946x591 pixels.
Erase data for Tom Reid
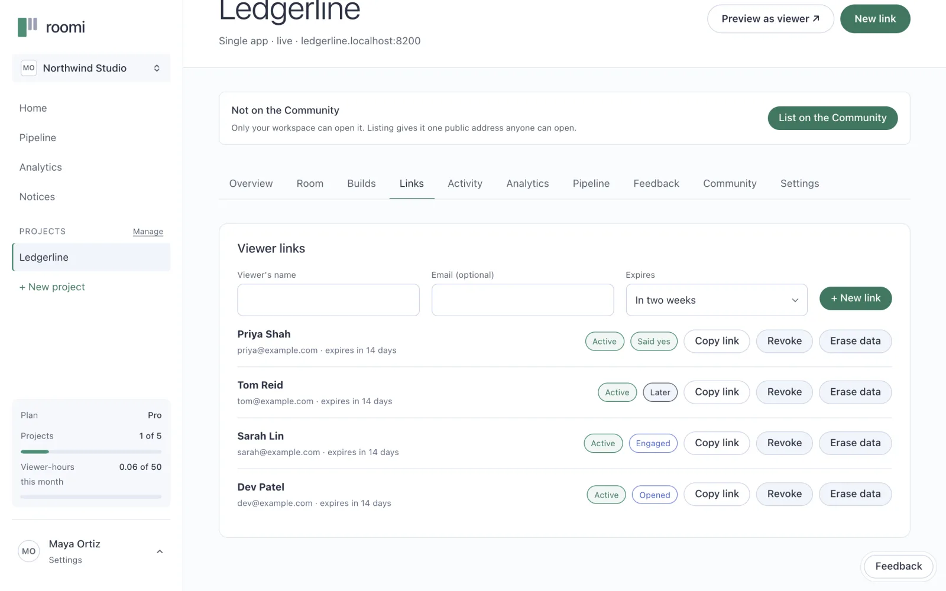855,392
